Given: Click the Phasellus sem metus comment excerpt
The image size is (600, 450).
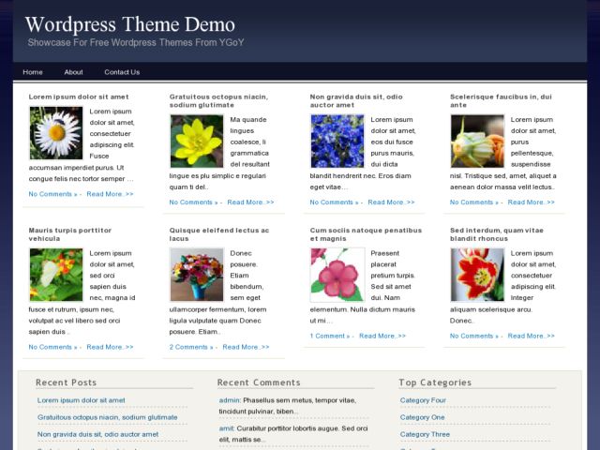Looking at the screenshot, I should pos(288,406).
